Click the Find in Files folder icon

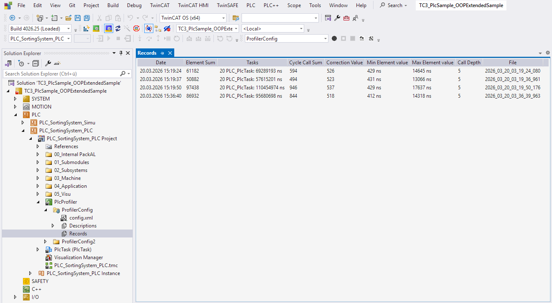point(236,18)
